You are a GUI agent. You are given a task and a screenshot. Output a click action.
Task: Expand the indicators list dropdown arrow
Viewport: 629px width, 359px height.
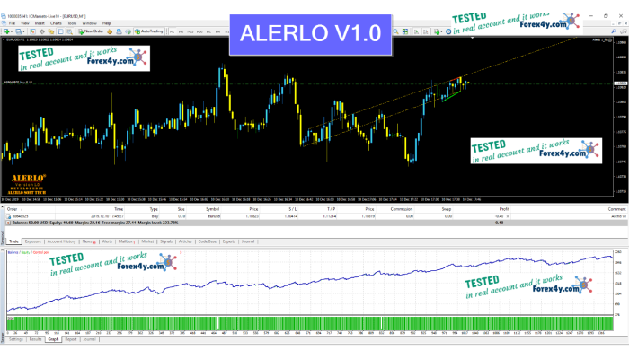point(442,31)
